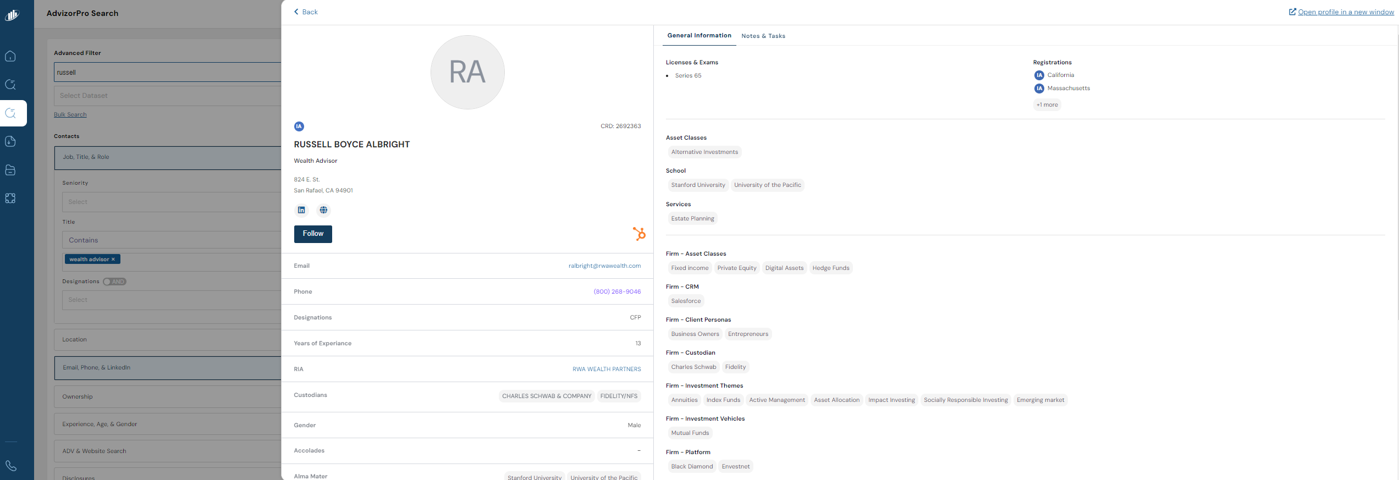Viewport: 1399px width, 480px height.
Task: Click the phone icon in sidebar
Action: [10, 466]
